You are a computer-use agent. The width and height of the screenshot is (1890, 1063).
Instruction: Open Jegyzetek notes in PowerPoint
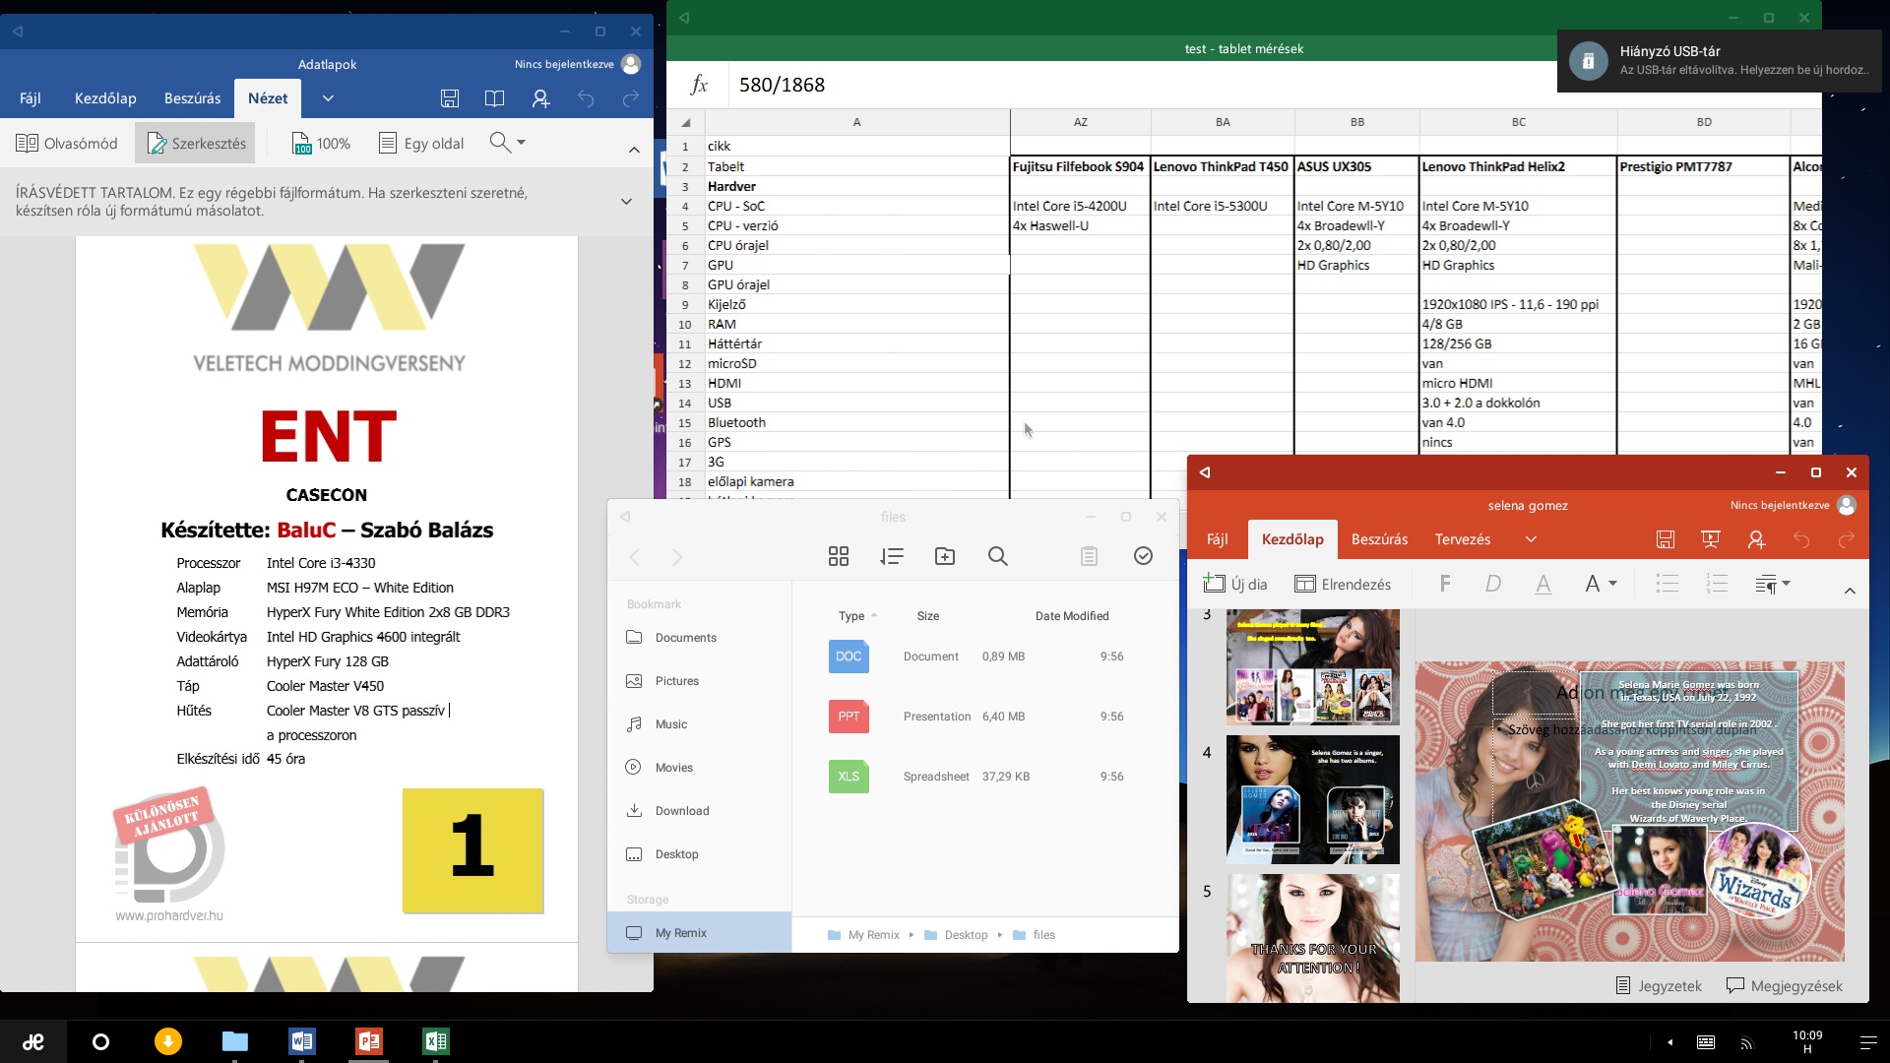(1659, 985)
